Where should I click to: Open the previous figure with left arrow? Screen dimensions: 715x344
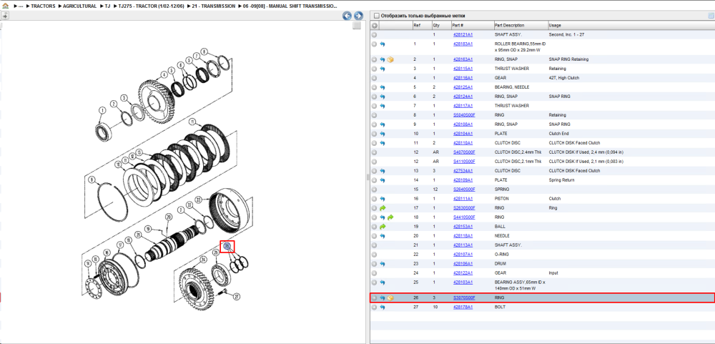tap(347, 16)
